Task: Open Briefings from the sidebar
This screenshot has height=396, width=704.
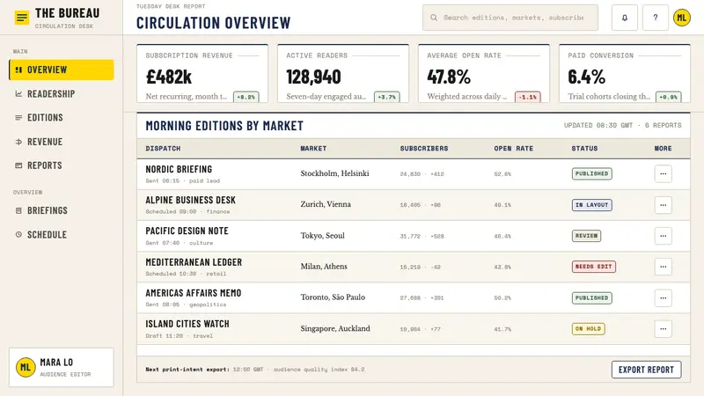Action: 62,210
